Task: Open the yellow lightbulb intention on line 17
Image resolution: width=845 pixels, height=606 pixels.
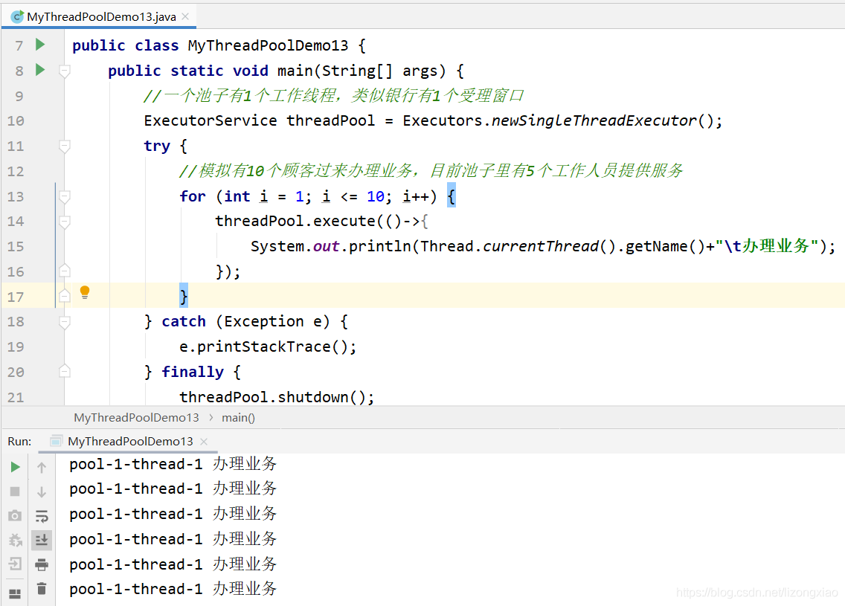Action: [85, 292]
